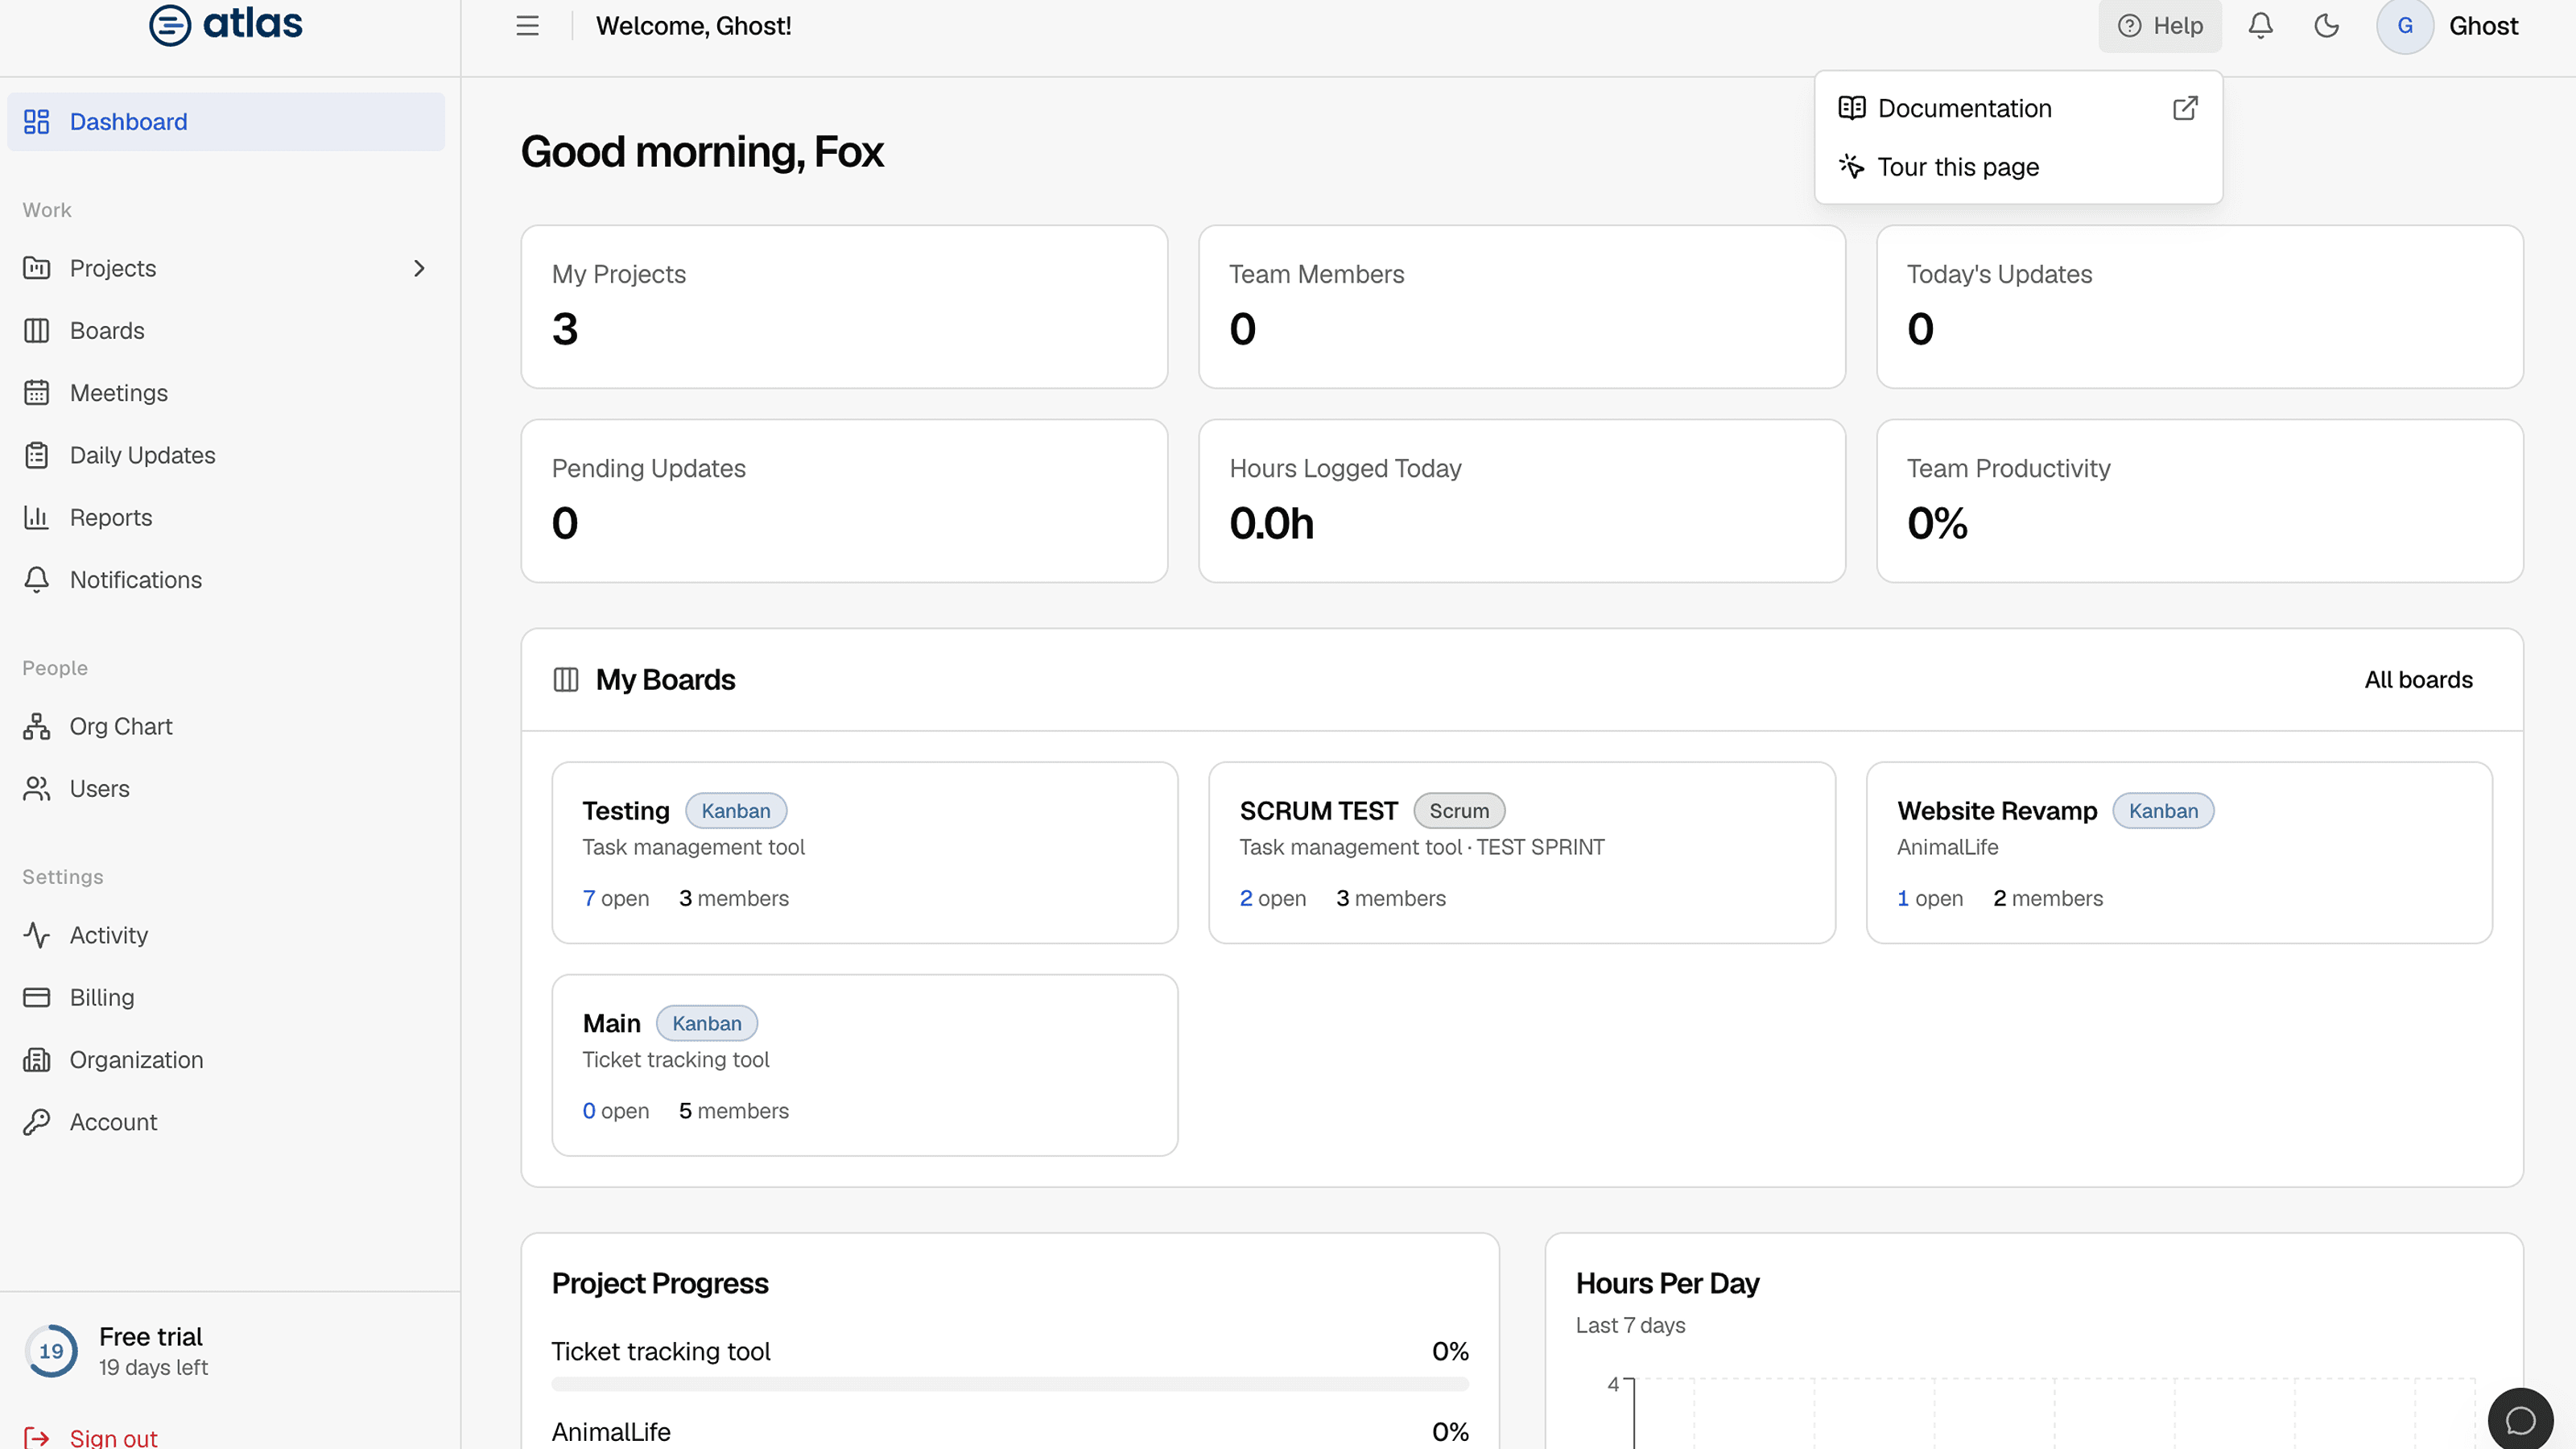The height and width of the screenshot is (1449, 2576).
Task: Open the Main Kanban board card
Action: pyautogui.click(x=865, y=1066)
